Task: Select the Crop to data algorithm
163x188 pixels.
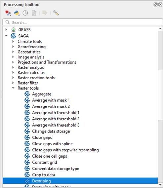Action: tap(43, 175)
